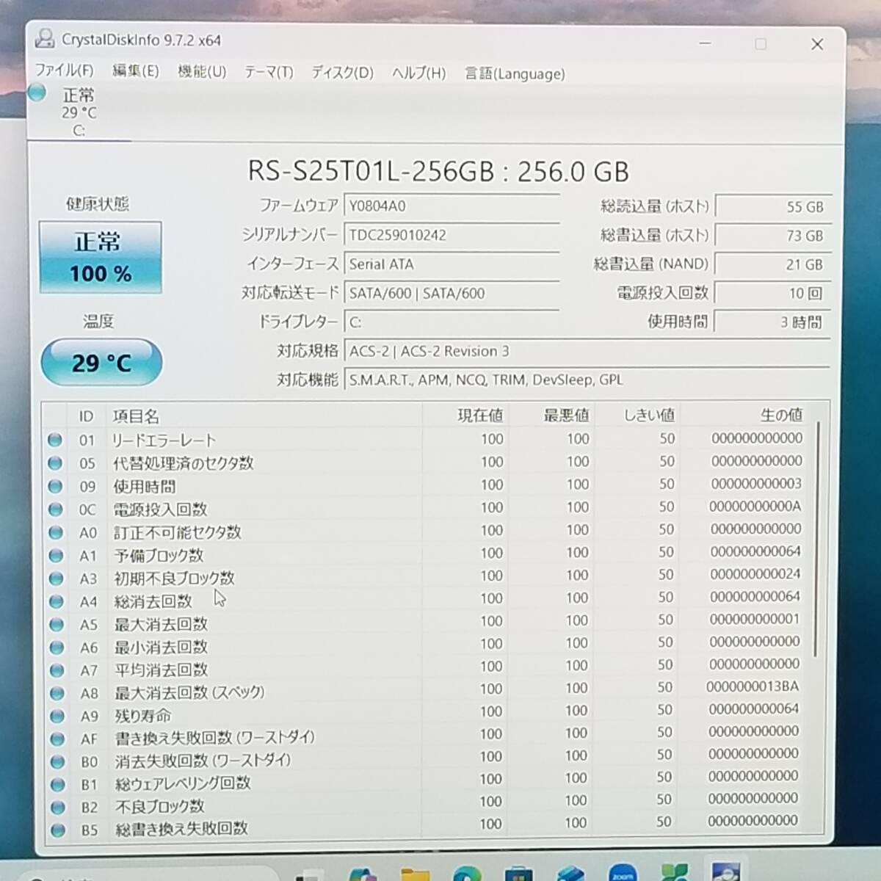Click the インターフェース field showing Serial ATA

pos(452,264)
